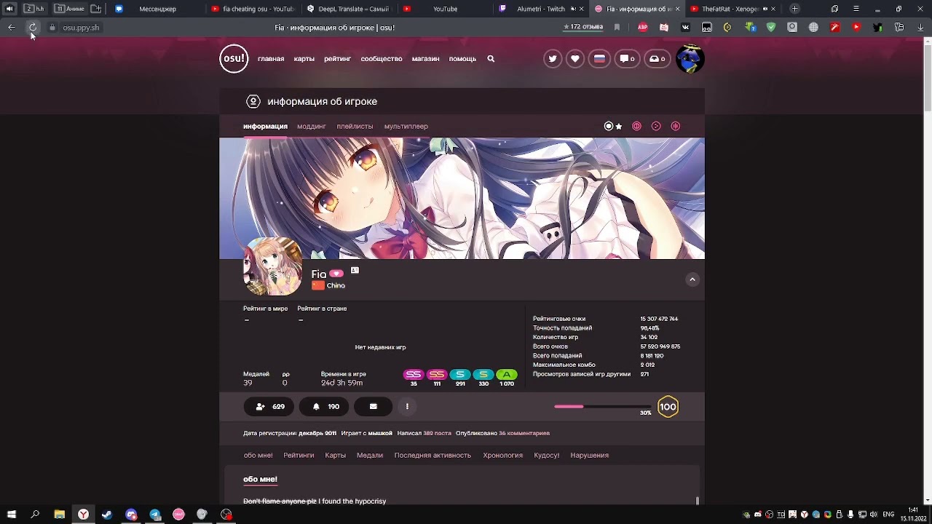Click the osu.ppy.sh address field
The image size is (932, 524).
coord(80,28)
